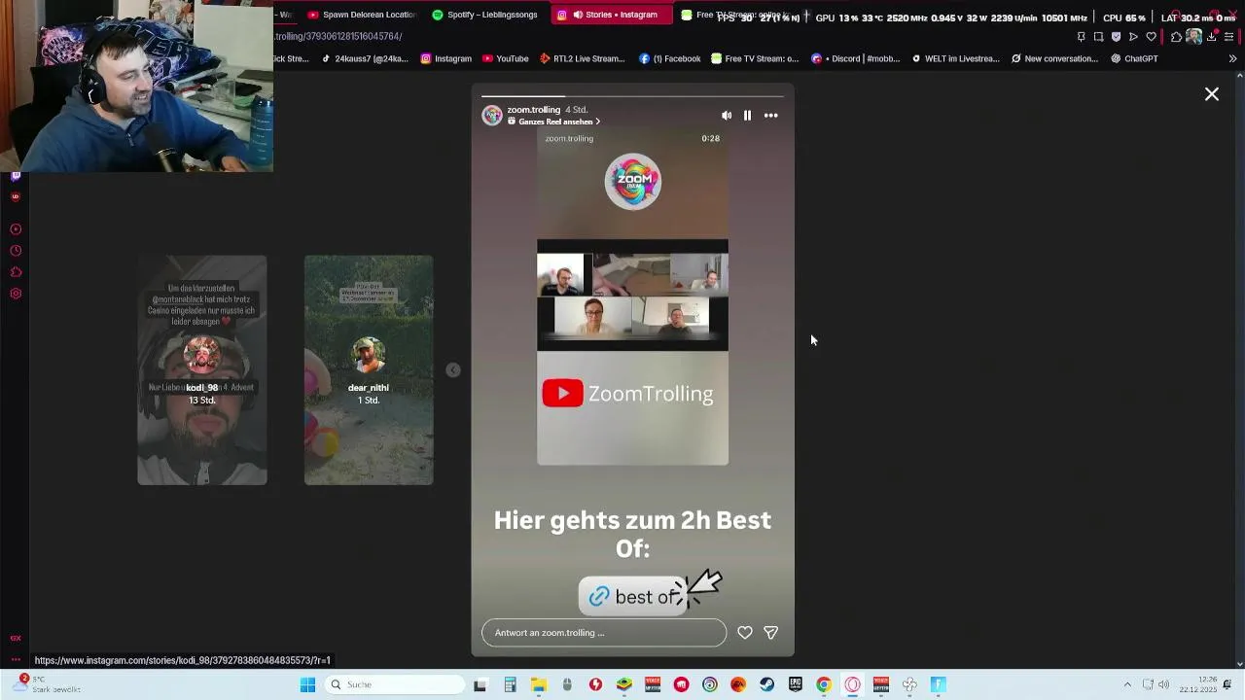Click the taskbar Suche search box
This screenshot has width=1245, height=700.
(x=395, y=684)
